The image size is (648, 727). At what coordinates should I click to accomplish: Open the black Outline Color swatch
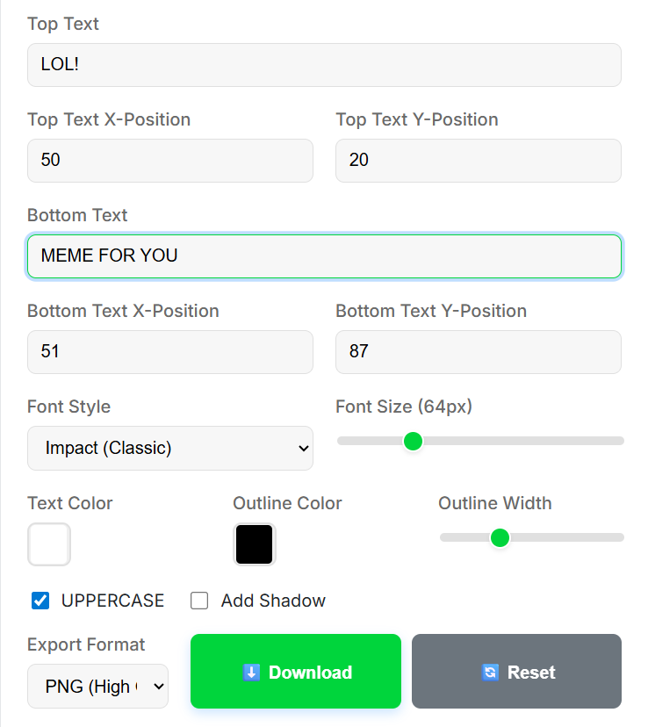click(x=255, y=544)
